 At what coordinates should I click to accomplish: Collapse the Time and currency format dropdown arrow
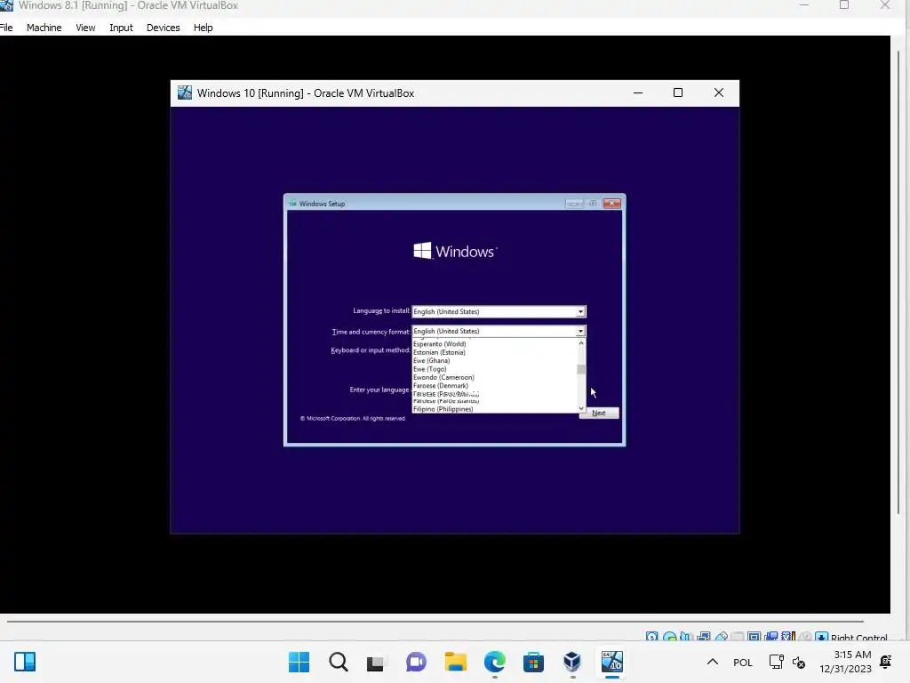(580, 331)
